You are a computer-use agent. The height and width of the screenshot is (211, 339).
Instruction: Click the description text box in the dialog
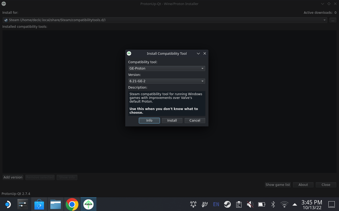(x=167, y=103)
